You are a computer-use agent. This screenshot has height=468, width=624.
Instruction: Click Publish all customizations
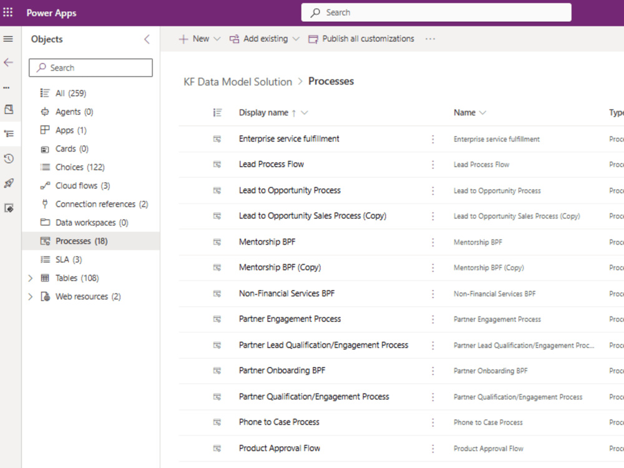(361, 39)
